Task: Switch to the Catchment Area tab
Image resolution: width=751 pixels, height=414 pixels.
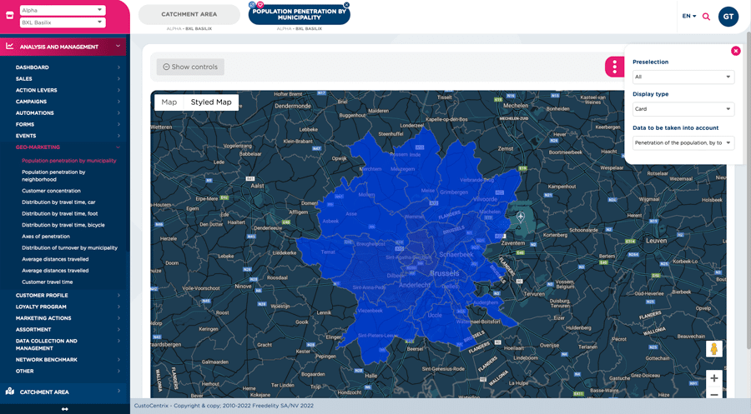Action: tap(189, 14)
